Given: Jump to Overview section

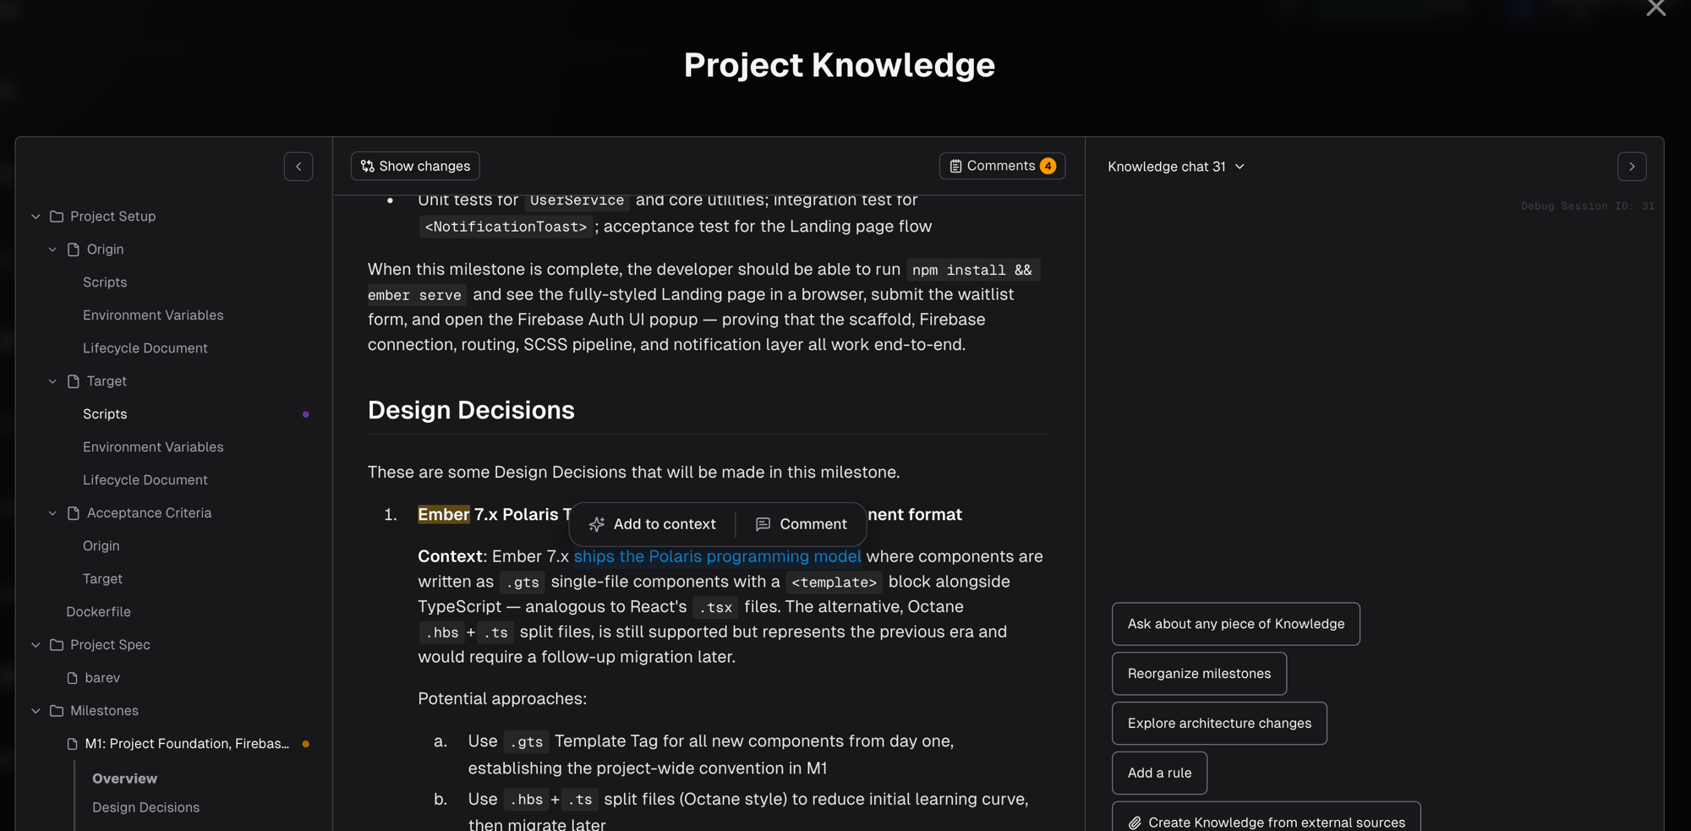Looking at the screenshot, I should tap(124, 779).
